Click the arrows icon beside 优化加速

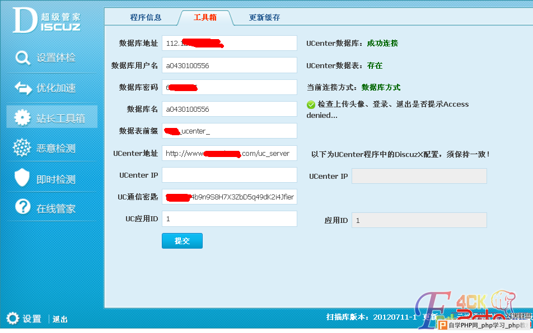[23, 88]
